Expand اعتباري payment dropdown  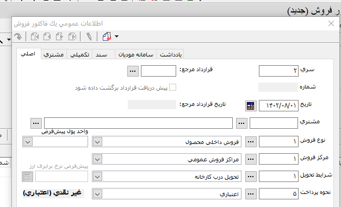coord(97,194)
